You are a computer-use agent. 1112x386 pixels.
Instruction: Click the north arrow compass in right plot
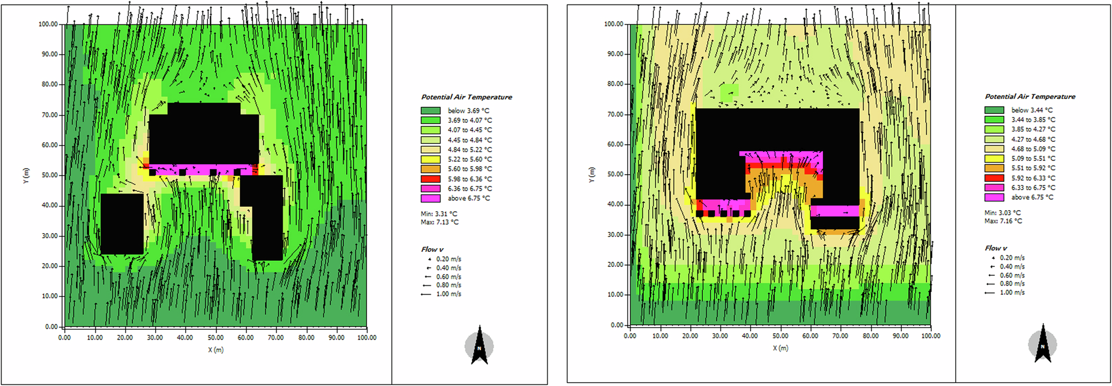click(1042, 345)
